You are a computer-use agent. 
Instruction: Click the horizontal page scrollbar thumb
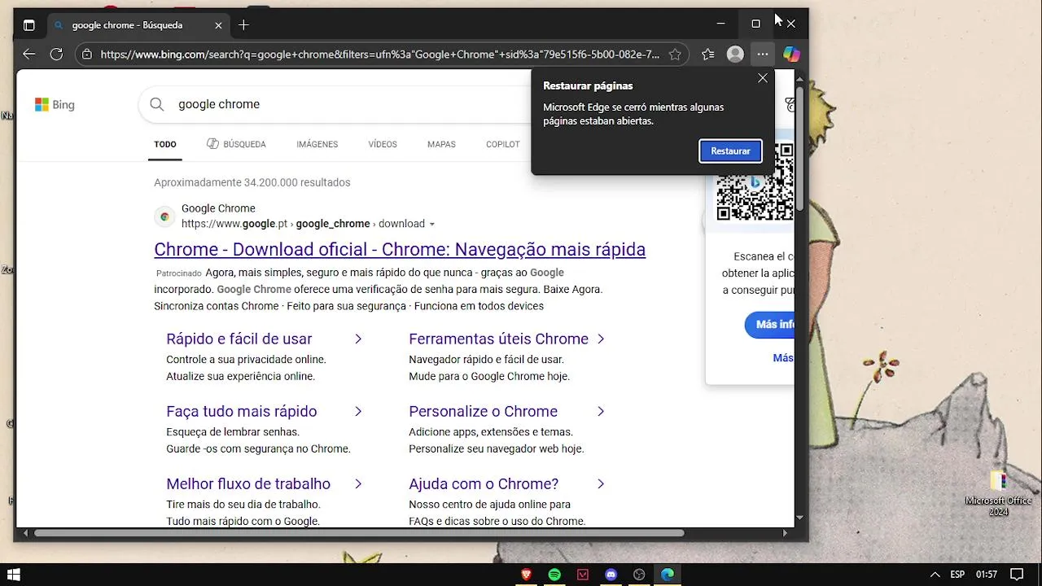(358, 533)
